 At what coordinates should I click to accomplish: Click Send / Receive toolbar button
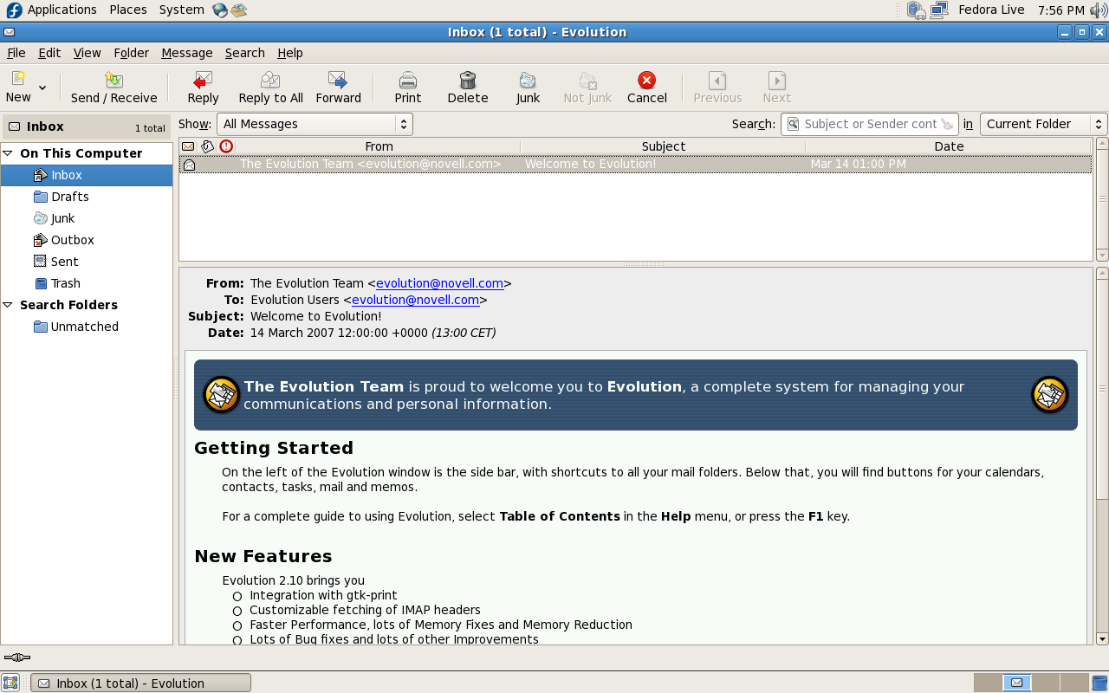pos(114,87)
